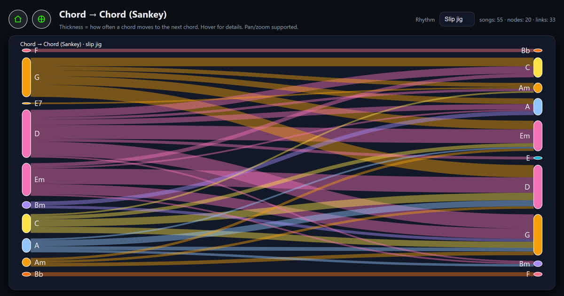
Task: Click the crosshair reset-view icon
Action: coord(41,19)
